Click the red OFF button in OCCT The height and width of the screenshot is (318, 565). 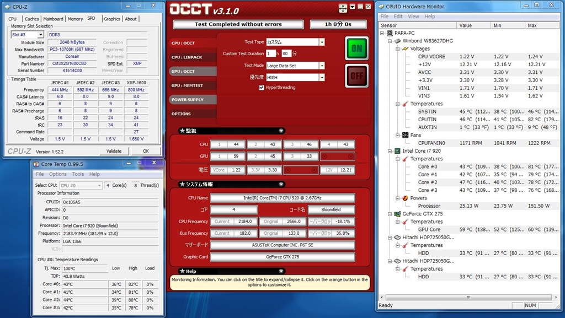[357, 76]
